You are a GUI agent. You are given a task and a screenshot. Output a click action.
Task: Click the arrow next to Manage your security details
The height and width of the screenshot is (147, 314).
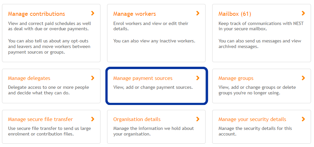point(303,119)
